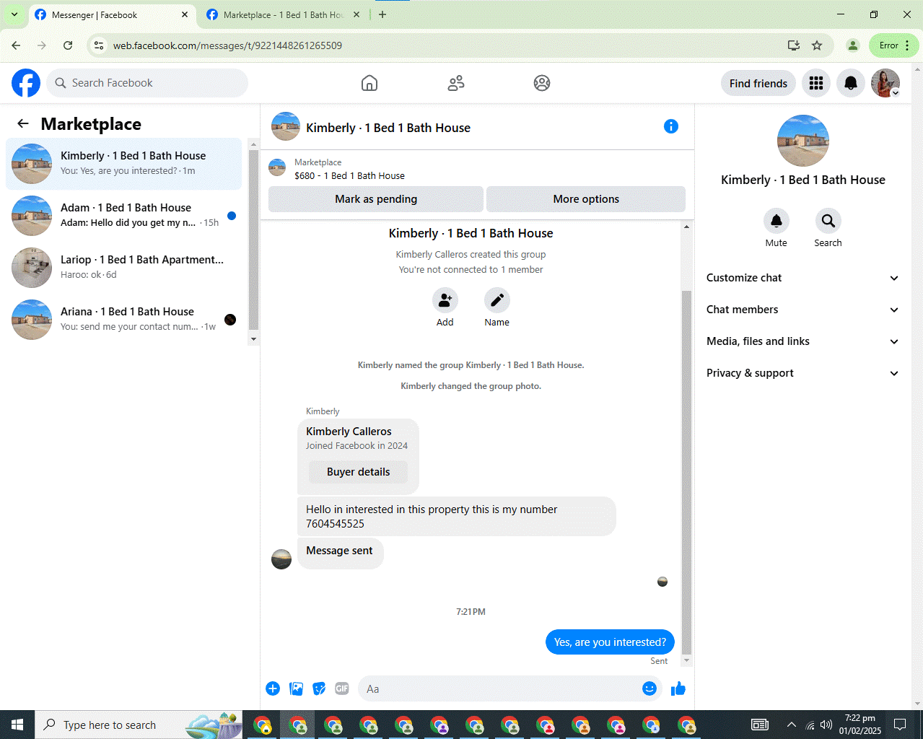923x739 pixels.
Task: Open the Windows Start button
Action: pos(17,725)
